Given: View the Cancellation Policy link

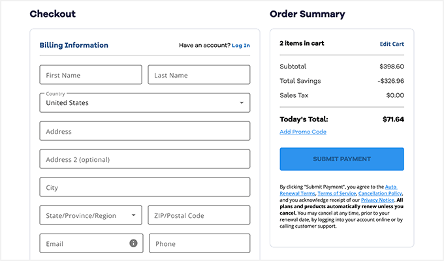Looking at the screenshot, I should [x=380, y=194].
